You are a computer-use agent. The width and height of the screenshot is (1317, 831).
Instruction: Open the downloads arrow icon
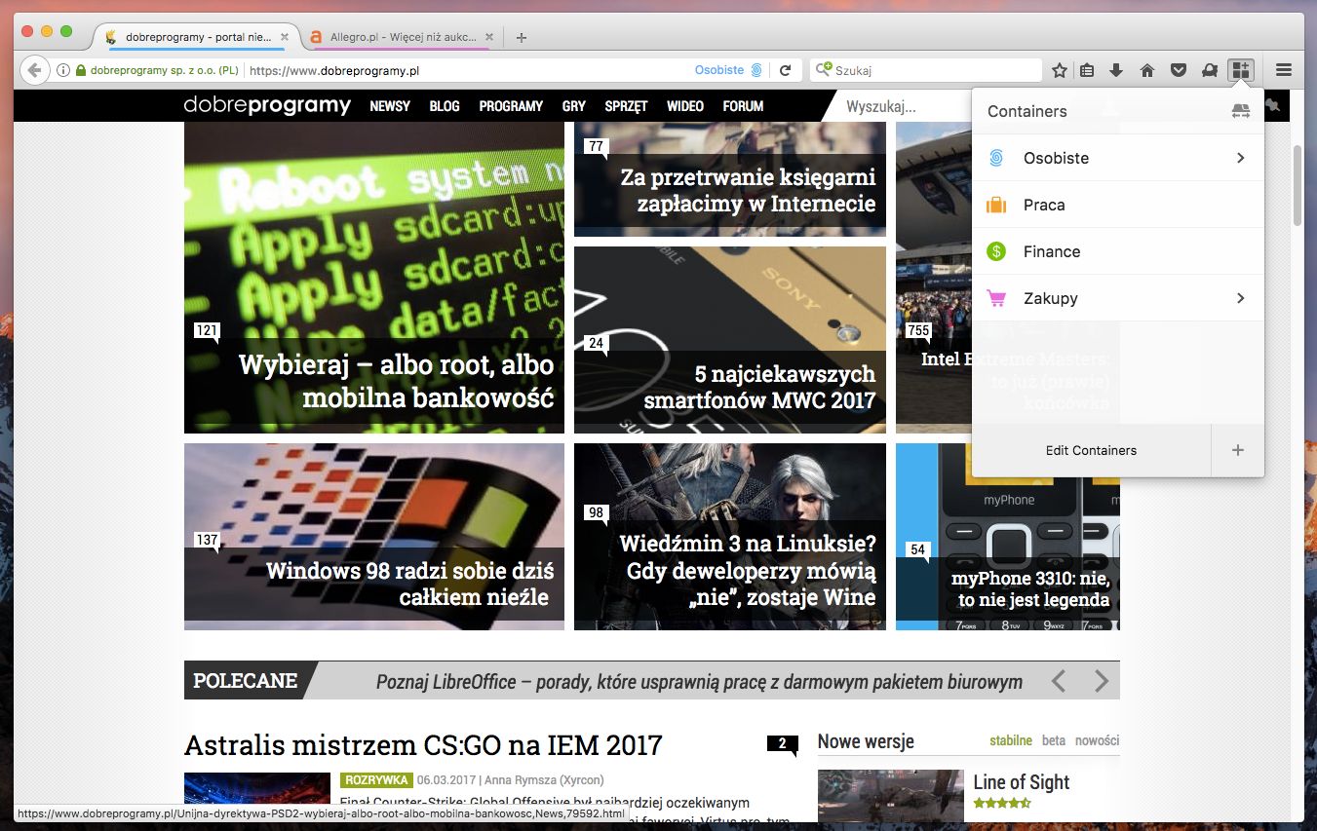coord(1117,70)
